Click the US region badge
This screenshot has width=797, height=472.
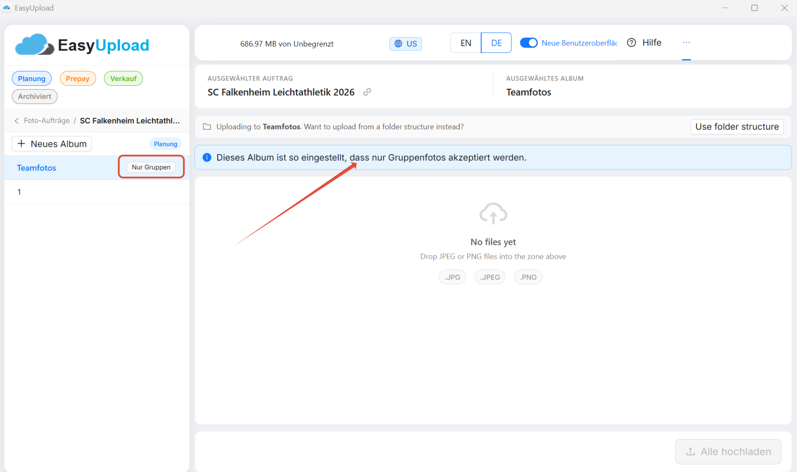click(x=406, y=44)
